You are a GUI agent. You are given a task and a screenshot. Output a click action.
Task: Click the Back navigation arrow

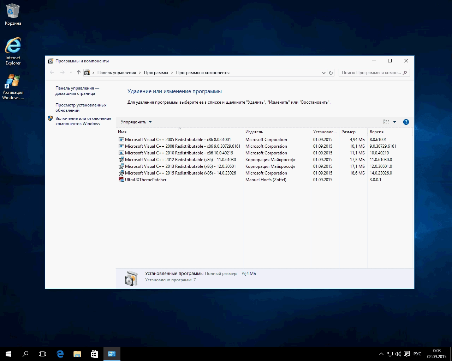52,73
